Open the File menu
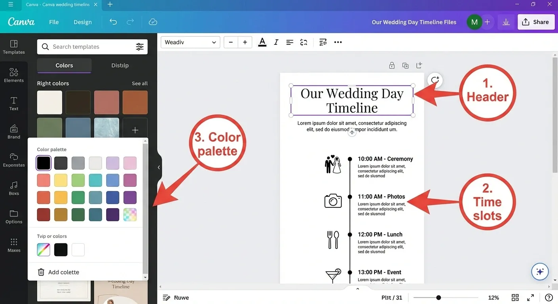 pos(54,22)
